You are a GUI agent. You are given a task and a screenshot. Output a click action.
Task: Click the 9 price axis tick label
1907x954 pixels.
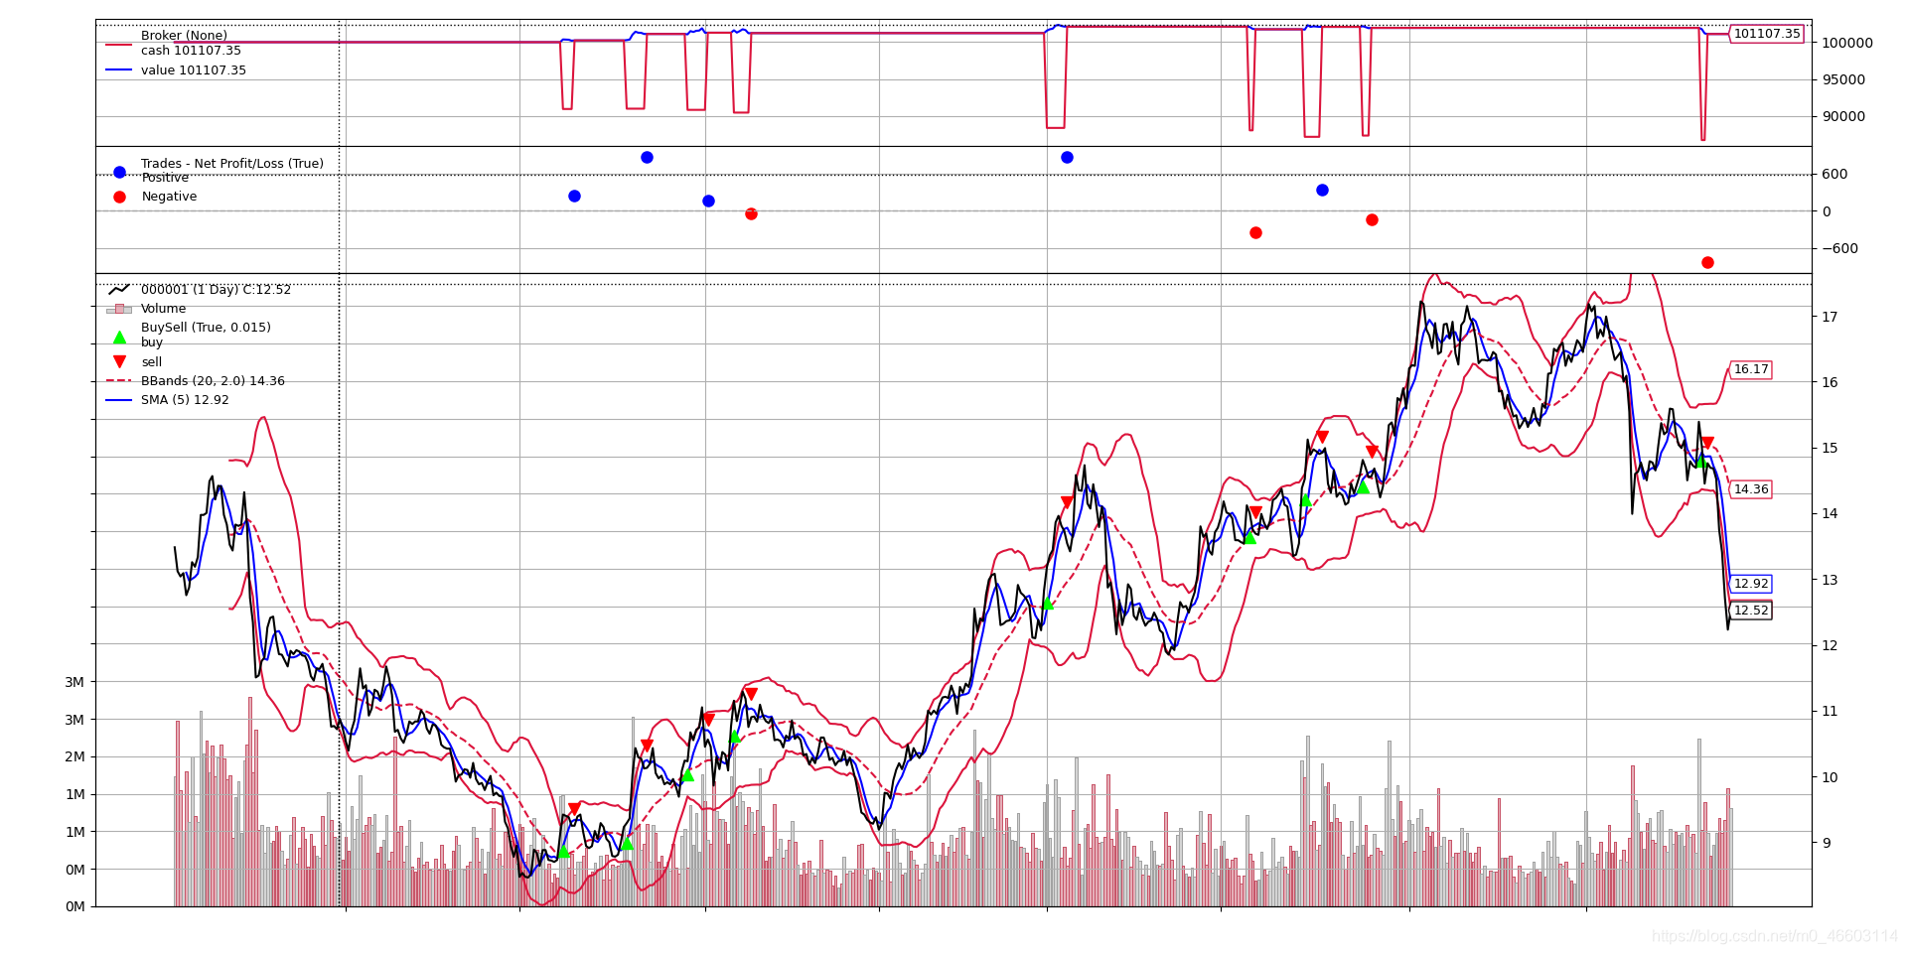point(1825,843)
